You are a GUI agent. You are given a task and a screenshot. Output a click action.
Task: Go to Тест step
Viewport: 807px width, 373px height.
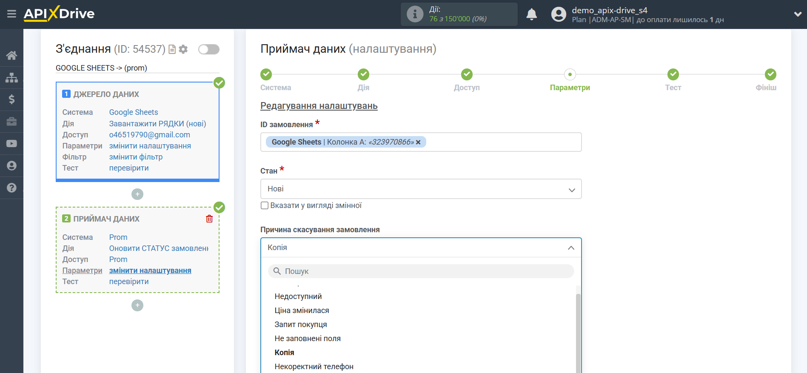tap(673, 74)
